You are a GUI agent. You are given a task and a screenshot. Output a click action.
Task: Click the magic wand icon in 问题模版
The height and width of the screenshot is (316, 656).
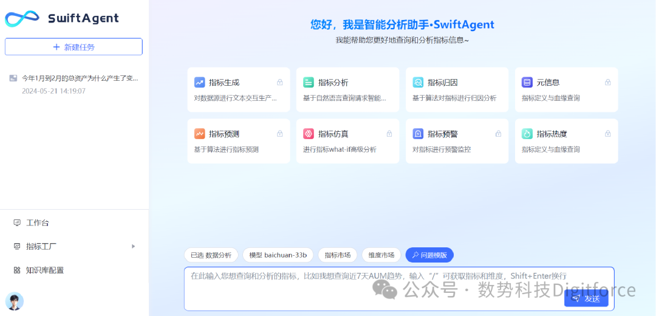click(x=415, y=255)
